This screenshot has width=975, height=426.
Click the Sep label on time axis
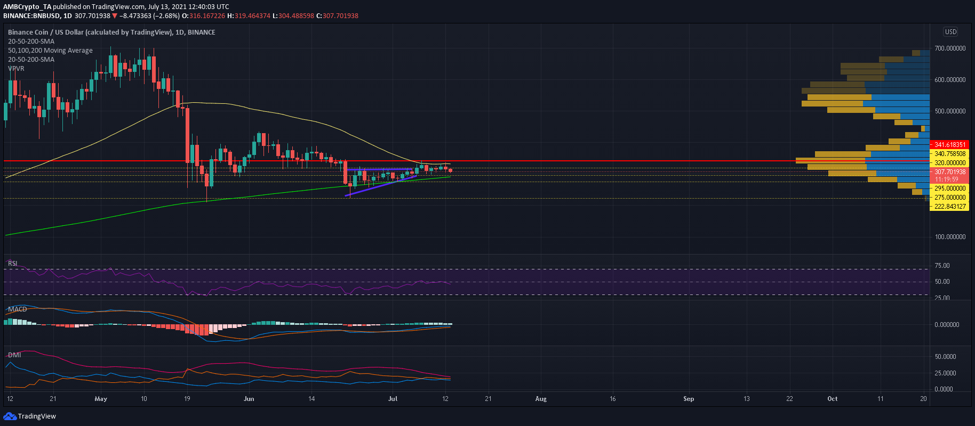[689, 398]
